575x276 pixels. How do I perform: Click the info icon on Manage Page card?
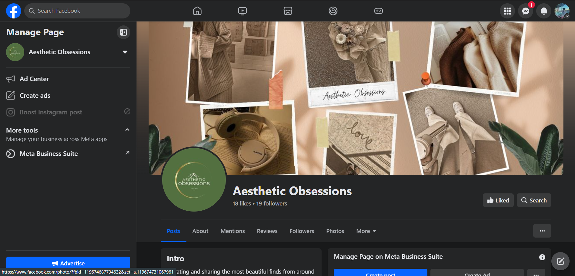click(x=542, y=257)
